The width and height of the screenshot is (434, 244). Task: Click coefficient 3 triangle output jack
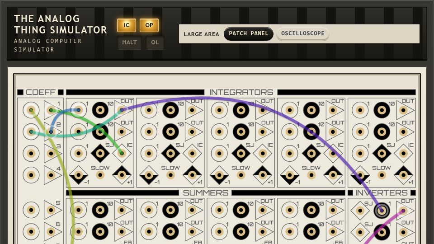click(x=51, y=153)
